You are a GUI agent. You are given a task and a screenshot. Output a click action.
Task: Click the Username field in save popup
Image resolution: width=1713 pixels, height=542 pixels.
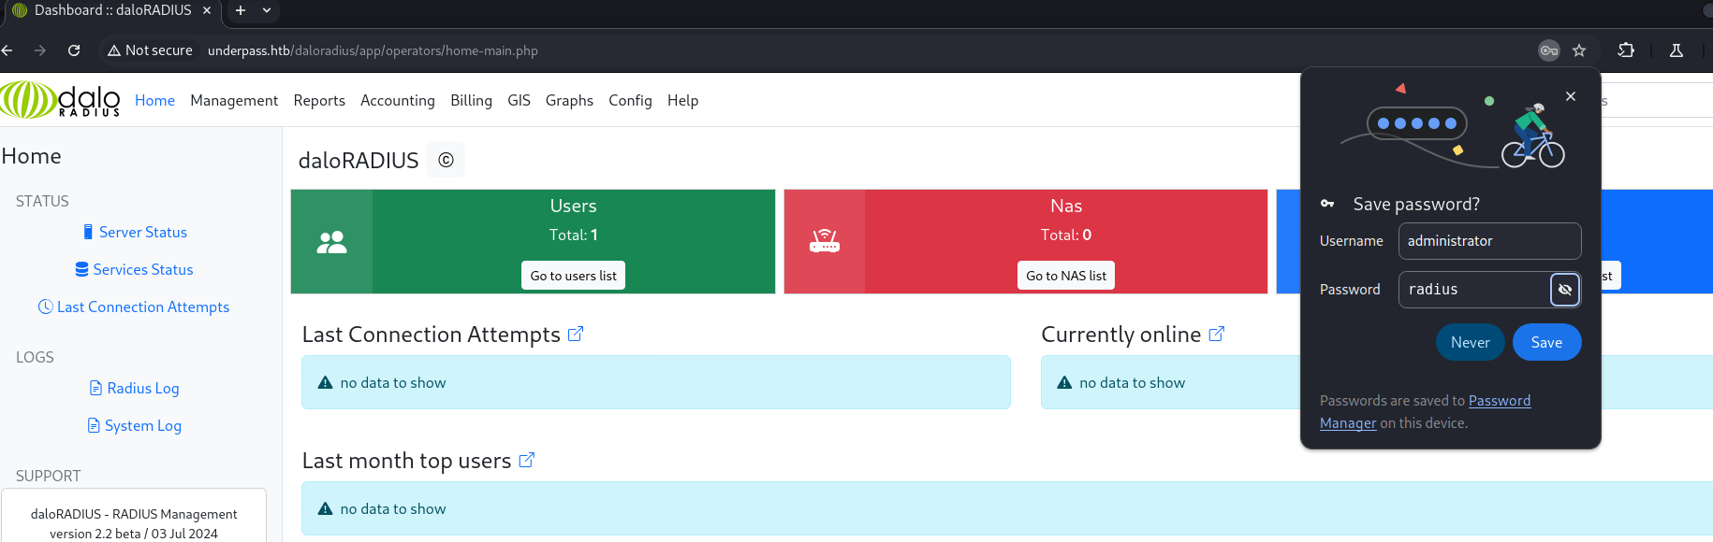(1489, 241)
